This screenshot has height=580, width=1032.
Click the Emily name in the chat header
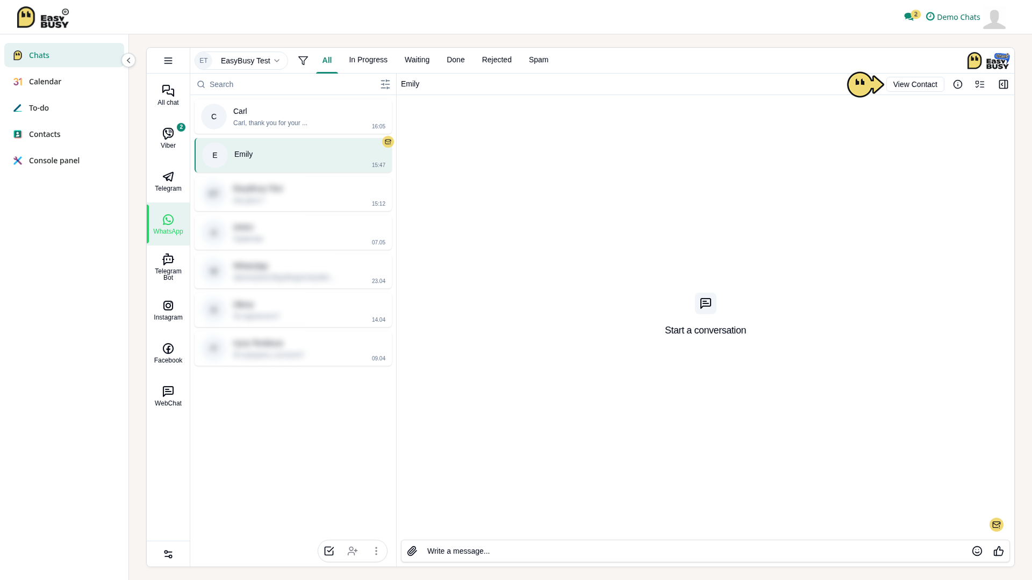coord(410,84)
